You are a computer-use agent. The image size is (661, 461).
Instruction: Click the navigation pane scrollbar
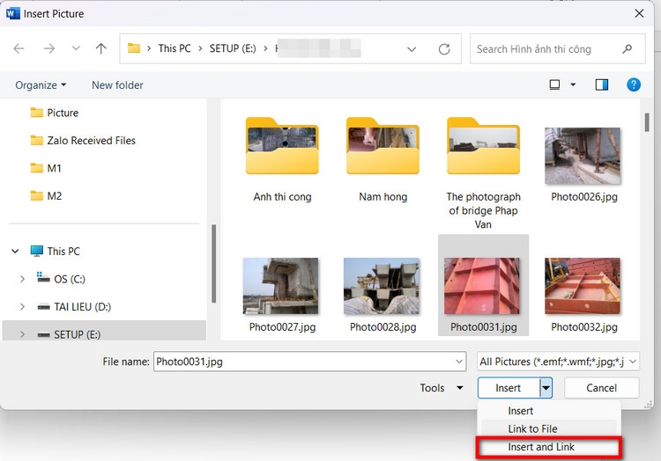[214, 264]
